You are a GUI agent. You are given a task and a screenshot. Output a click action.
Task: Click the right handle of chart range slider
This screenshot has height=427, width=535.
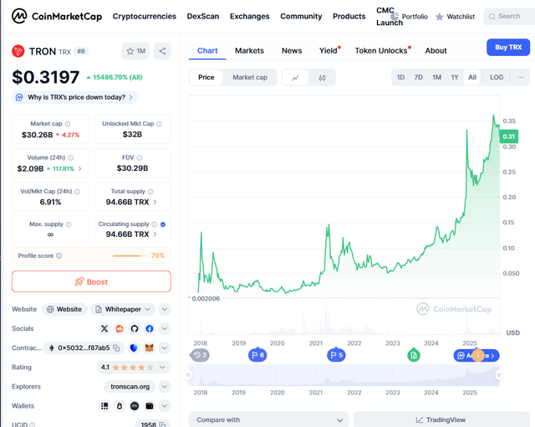point(499,375)
